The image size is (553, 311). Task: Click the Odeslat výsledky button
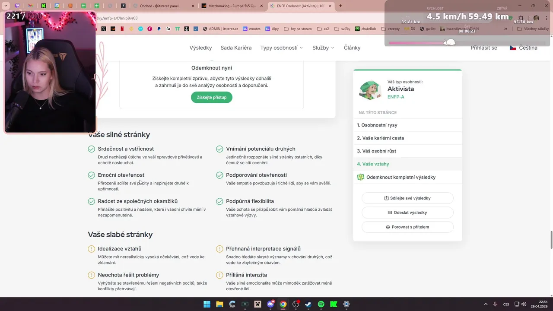point(407,213)
